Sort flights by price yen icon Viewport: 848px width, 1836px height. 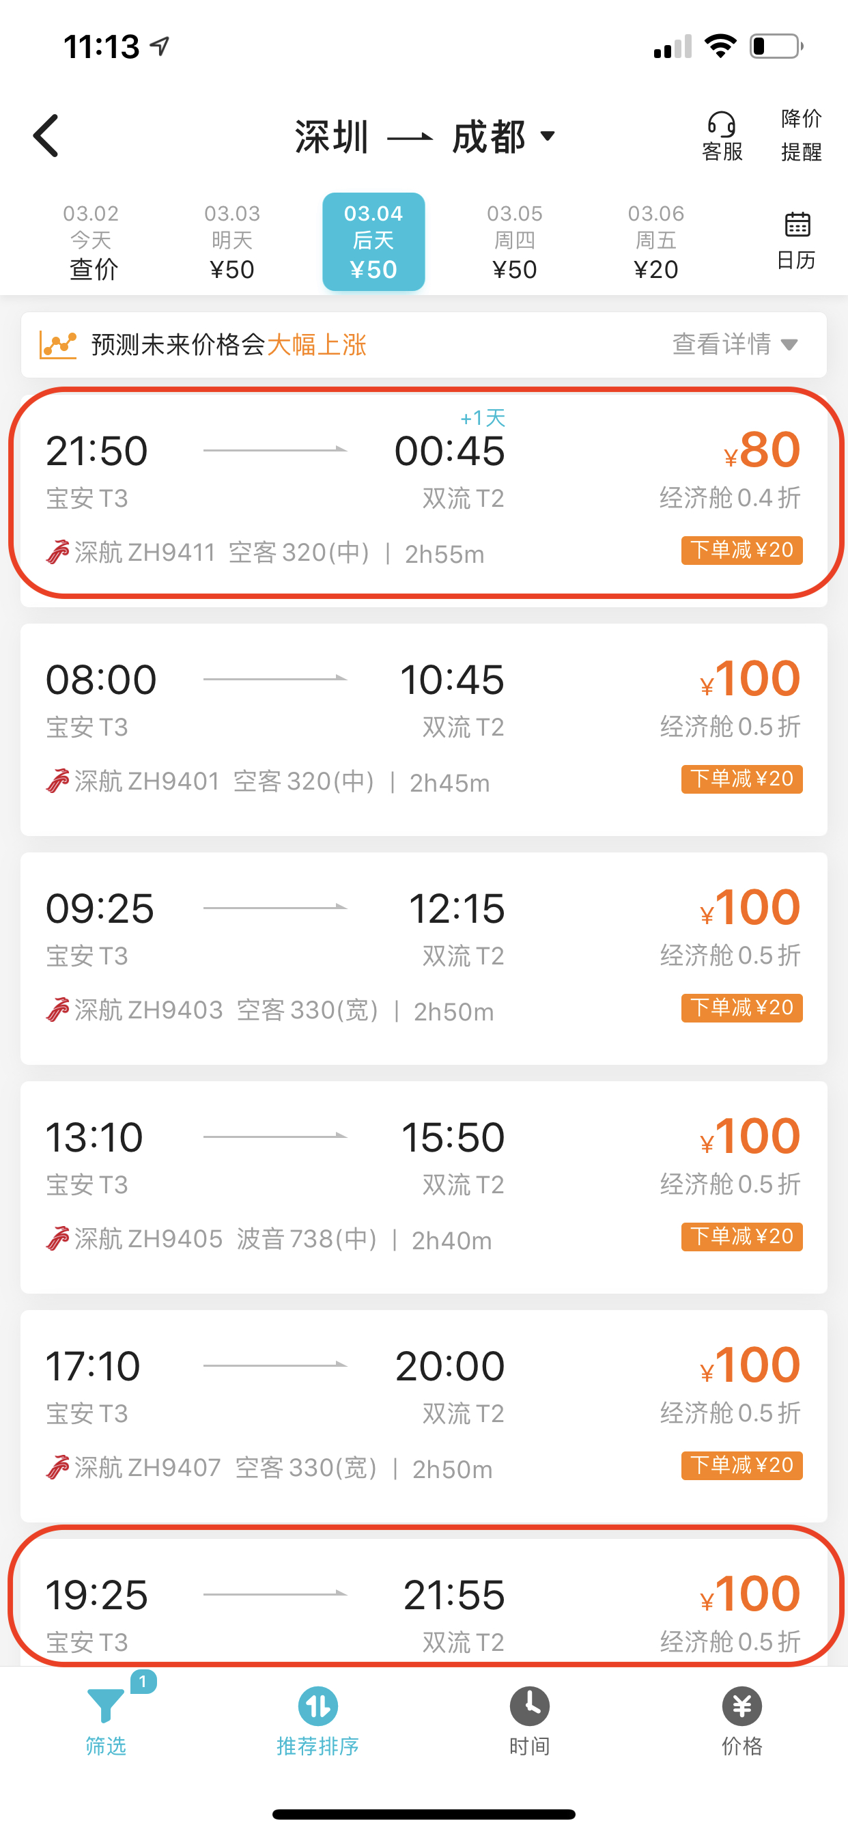point(741,1706)
